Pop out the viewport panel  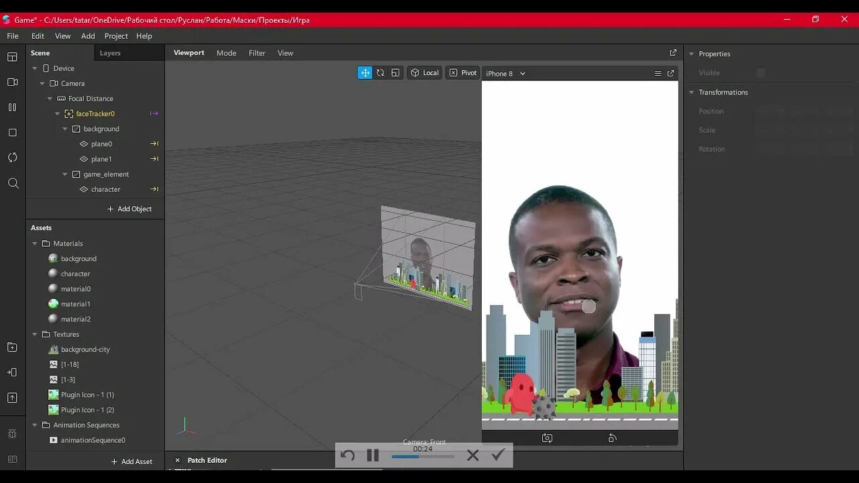[673, 52]
